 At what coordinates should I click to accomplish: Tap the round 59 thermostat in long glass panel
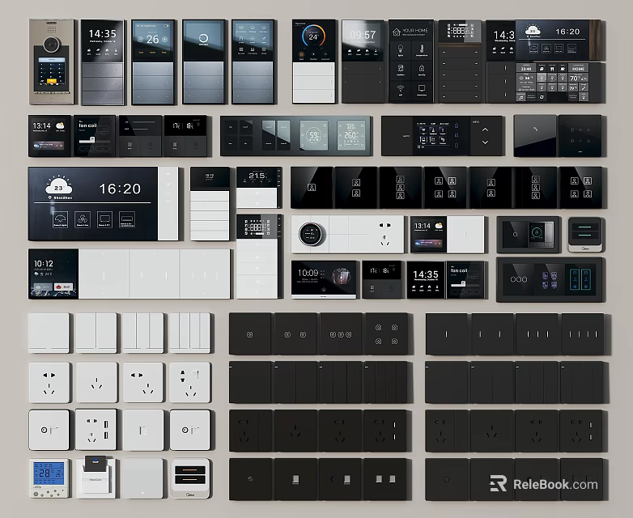pos(314,136)
